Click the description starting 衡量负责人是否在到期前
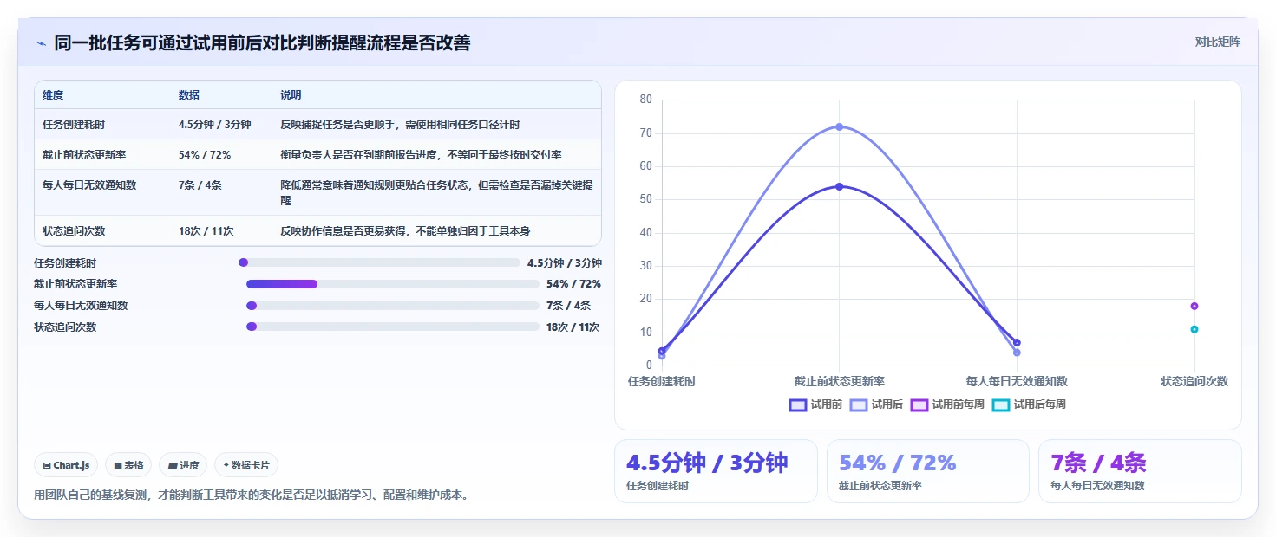1276x537 pixels. (421, 155)
